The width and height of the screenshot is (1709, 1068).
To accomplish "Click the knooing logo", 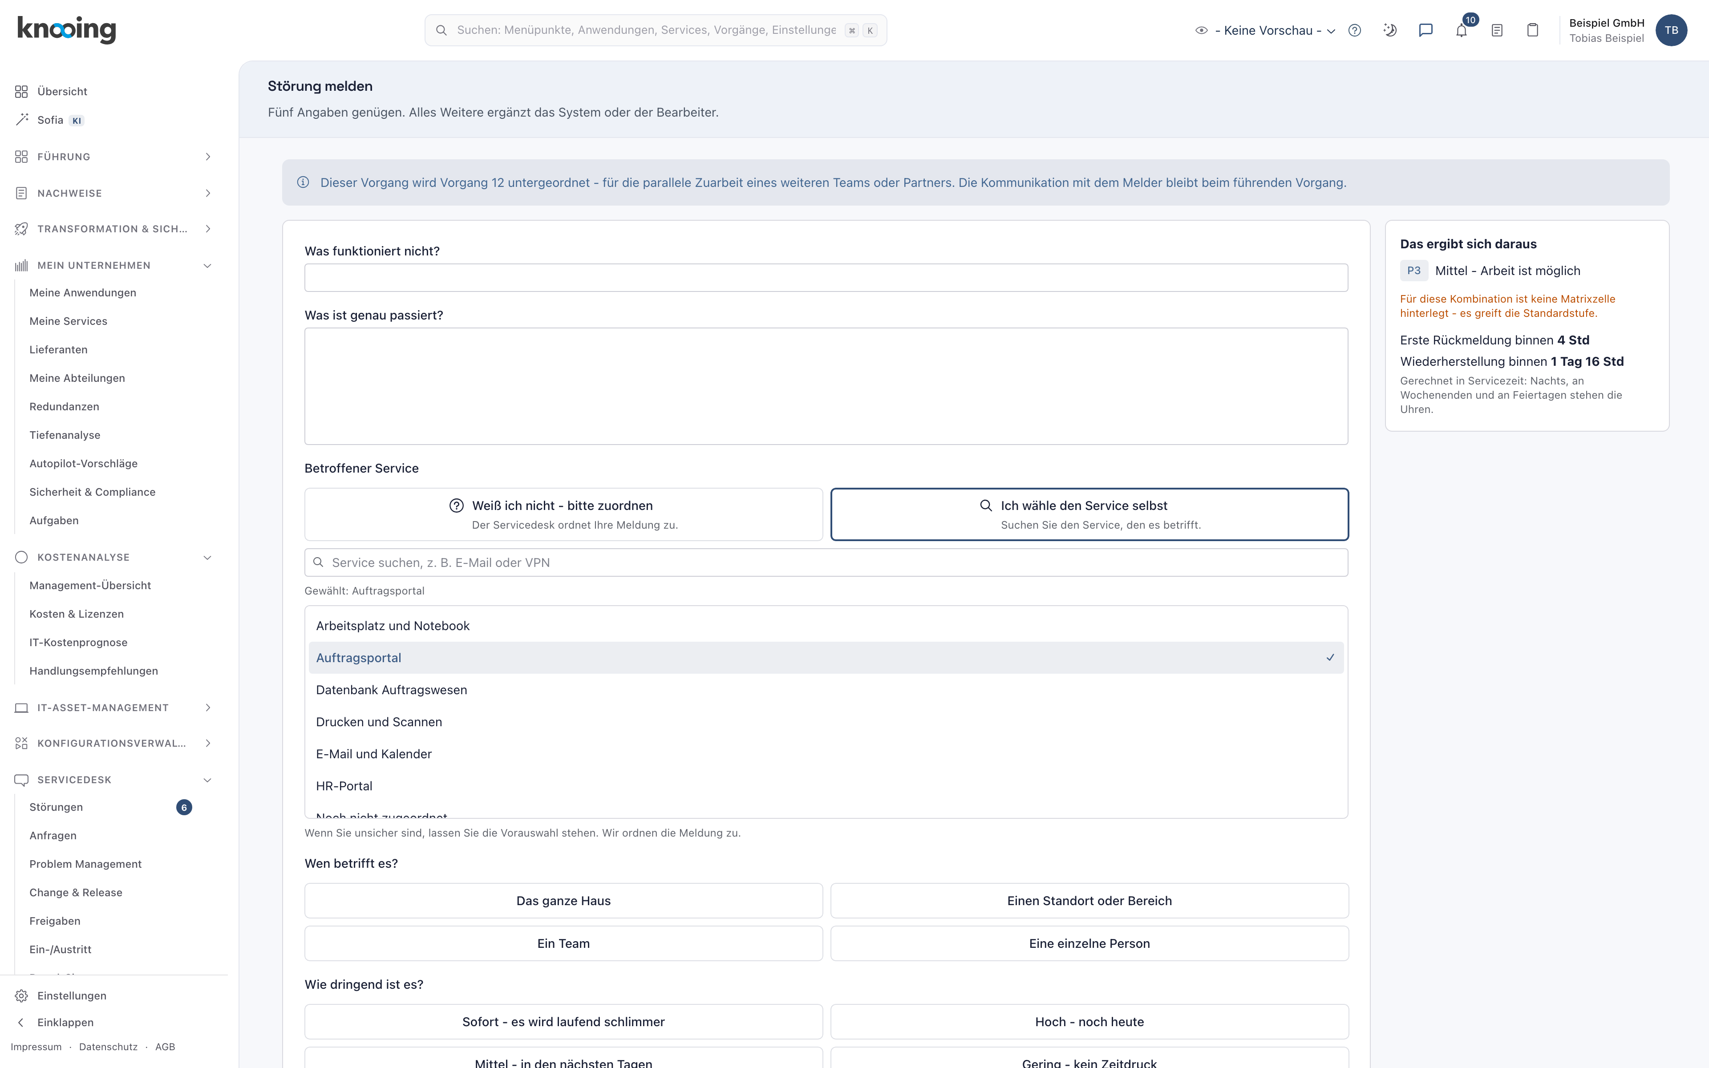I will (66, 30).
